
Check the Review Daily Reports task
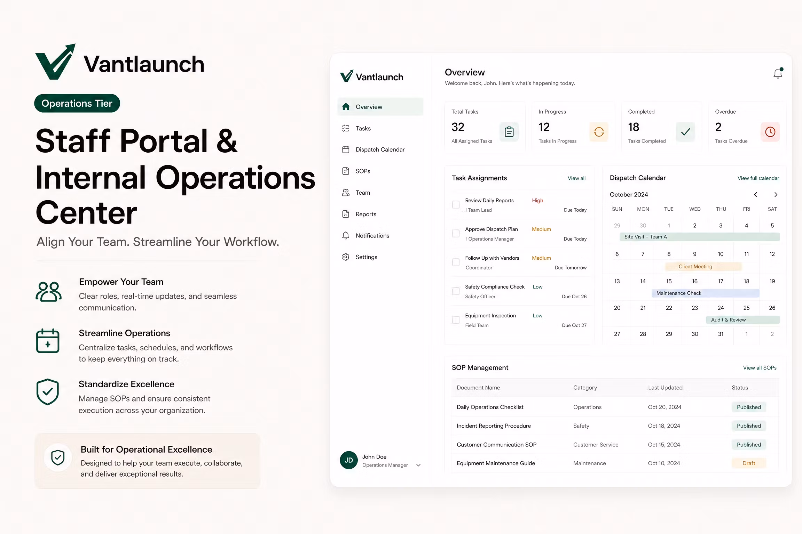[x=456, y=204]
